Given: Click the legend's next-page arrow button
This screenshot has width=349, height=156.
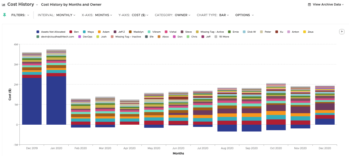Looking at the screenshot, I should click(341, 31).
